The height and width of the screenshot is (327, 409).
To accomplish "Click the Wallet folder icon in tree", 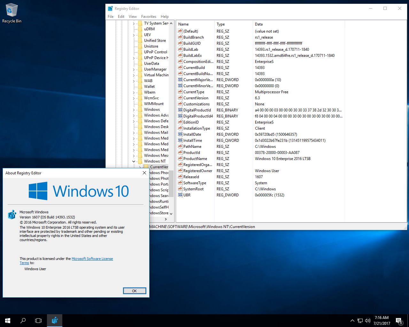I will [140, 86].
